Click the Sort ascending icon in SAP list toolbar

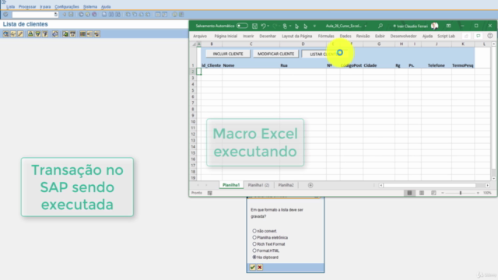pos(30,33)
